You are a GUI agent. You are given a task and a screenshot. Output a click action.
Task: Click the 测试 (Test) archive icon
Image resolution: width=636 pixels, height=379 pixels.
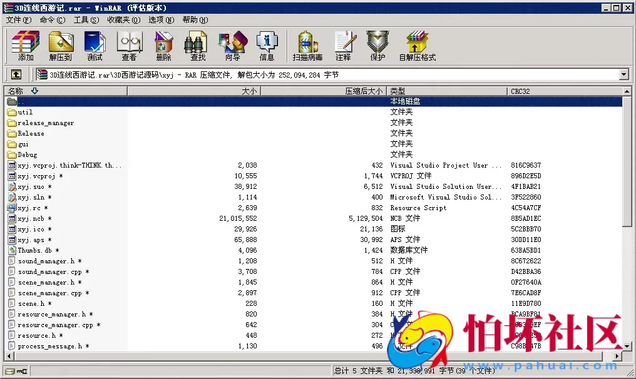click(95, 45)
